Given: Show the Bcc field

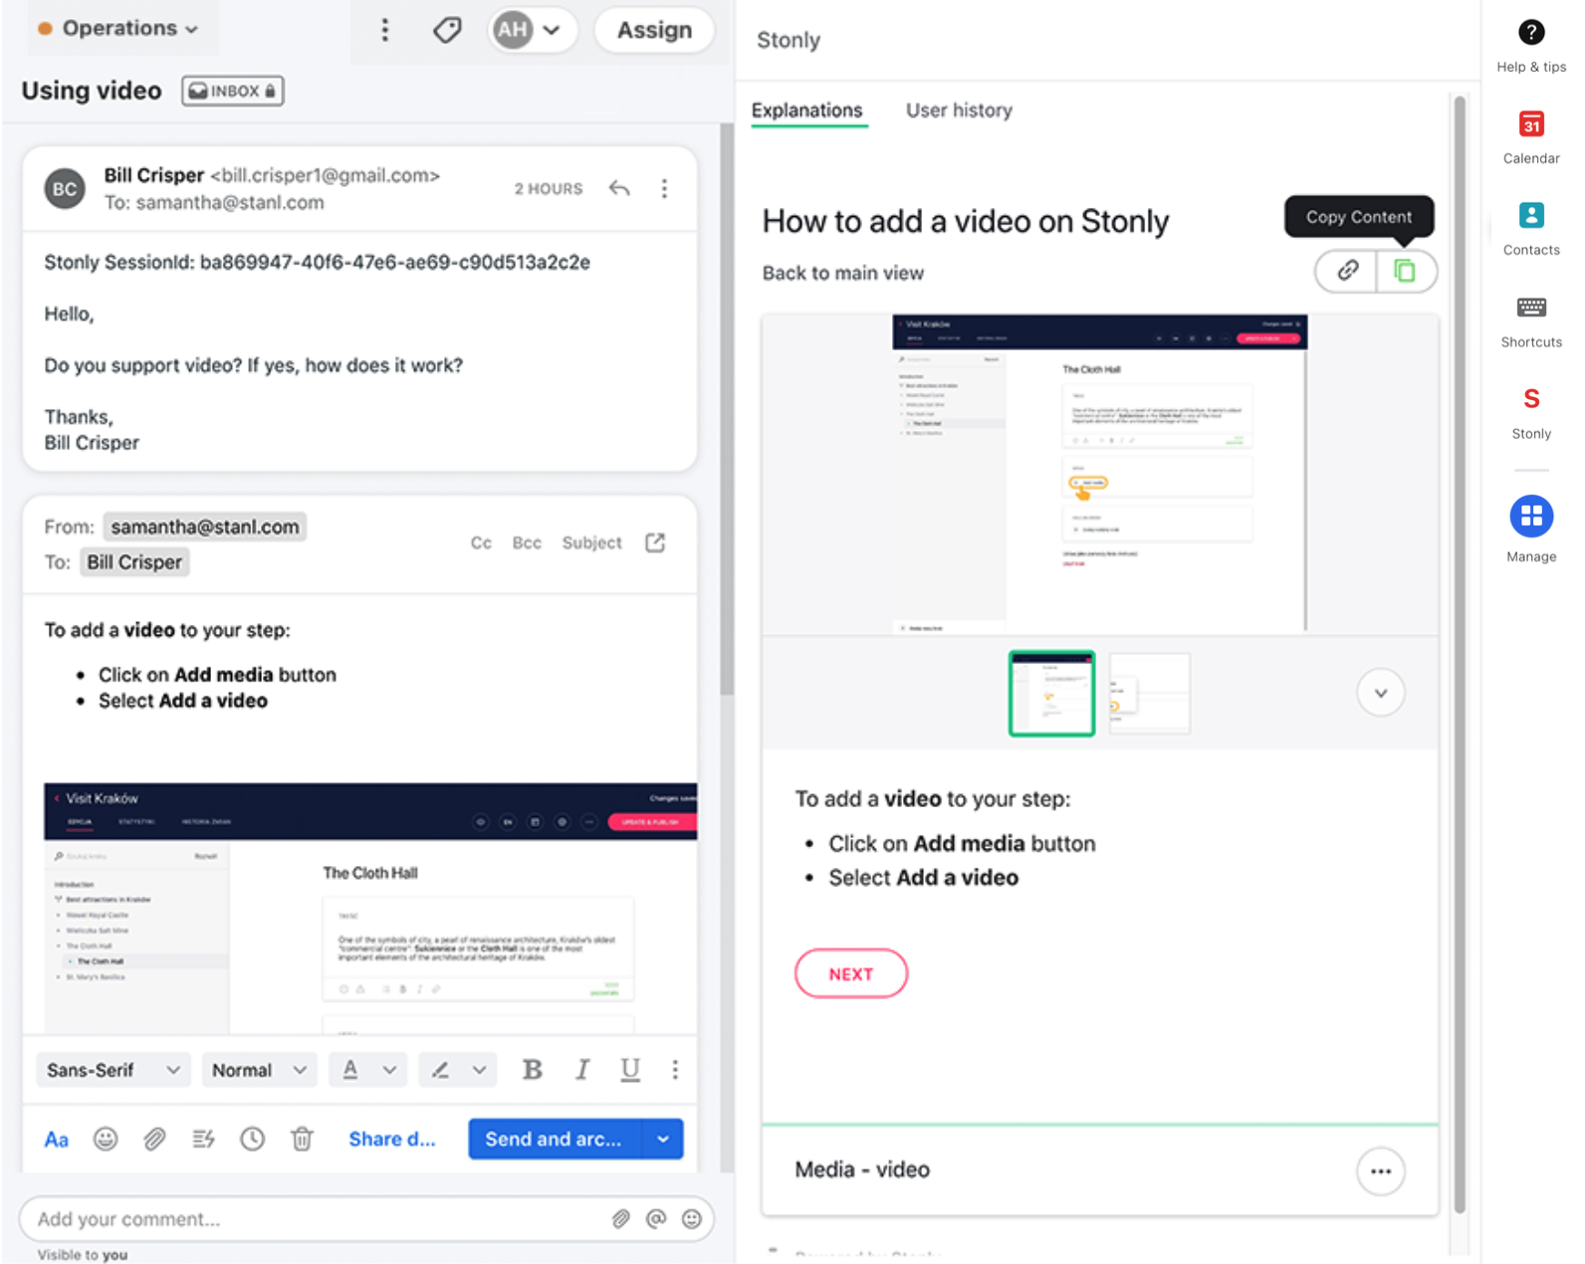Looking at the screenshot, I should pyautogui.click(x=527, y=542).
